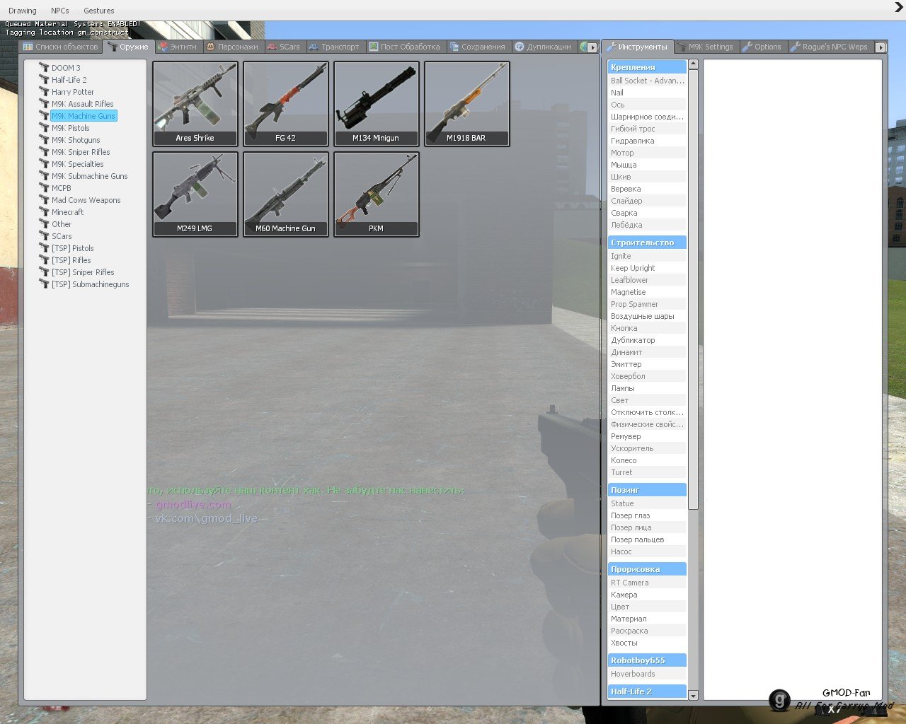Open the M9K Submachine Guns category
Image resolution: width=906 pixels, height=724 pixels.
[x=89, y=176]
